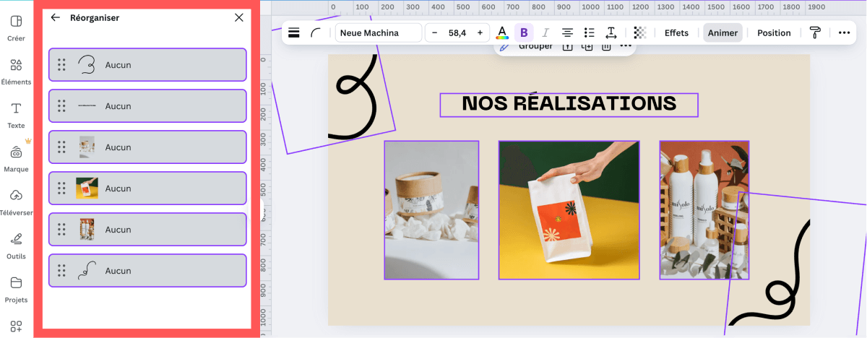Open the text color picker
Viewport: 867px width, 338px height.
[x=502, y=32]
